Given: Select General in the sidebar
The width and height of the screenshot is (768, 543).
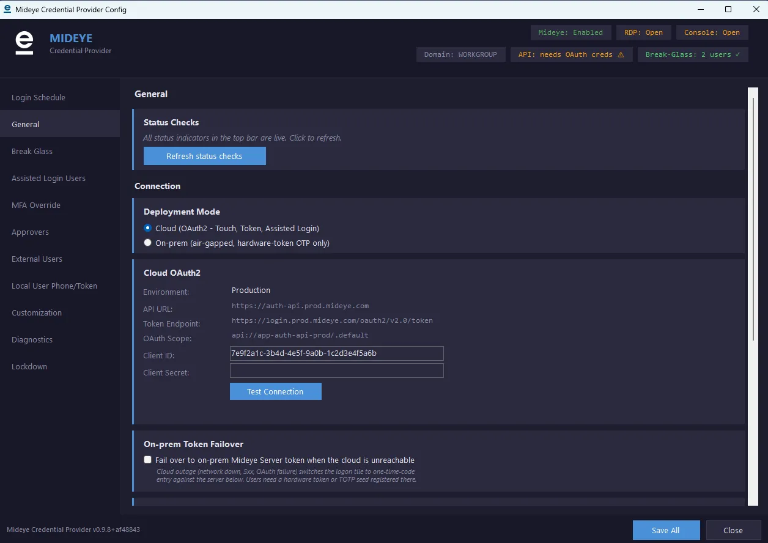Looking at the screenshot, I should pos(60,124).
